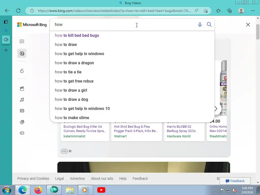The height and width of the screenshot is (195, 260).
Task: Open the browser profile avatar
Action: 241,11
